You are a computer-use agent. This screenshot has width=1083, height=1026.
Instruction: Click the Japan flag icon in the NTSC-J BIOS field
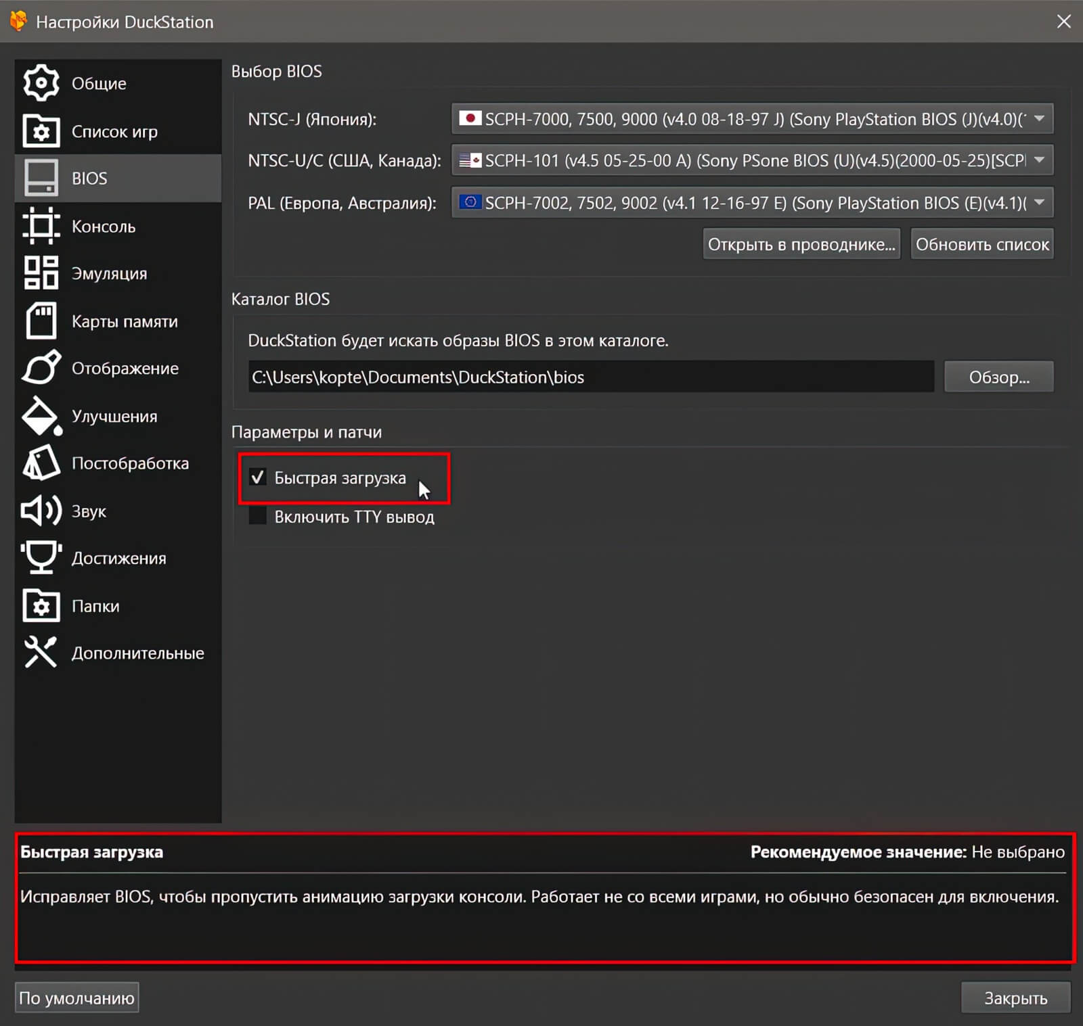(470, 118)
